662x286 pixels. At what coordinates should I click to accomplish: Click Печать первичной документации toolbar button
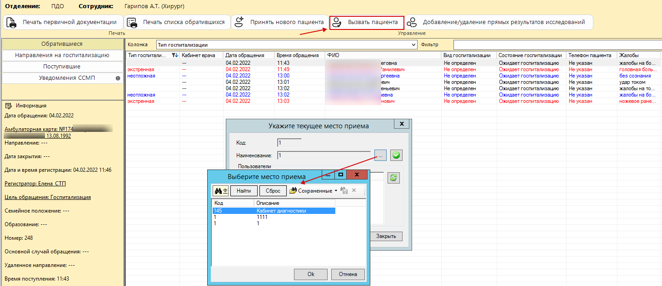tap(63, 22)
